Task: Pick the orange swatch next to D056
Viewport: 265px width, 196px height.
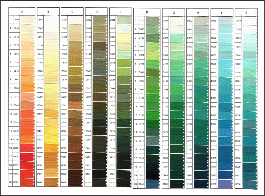Action: click(x=27, y=88)
